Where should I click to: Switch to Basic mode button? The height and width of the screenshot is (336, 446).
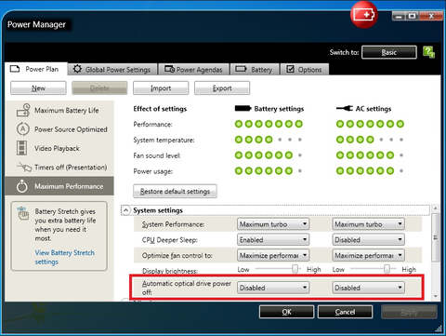pos(389,52)
